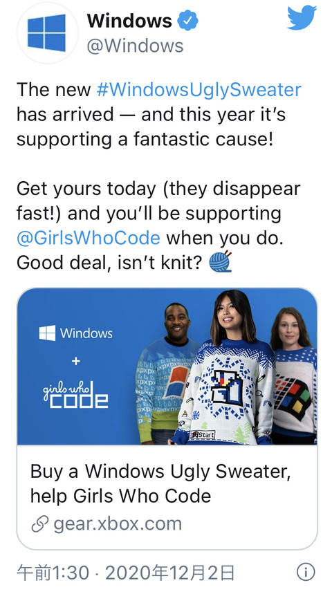Open the @GirlsWhoCode mention

point(89,239)
